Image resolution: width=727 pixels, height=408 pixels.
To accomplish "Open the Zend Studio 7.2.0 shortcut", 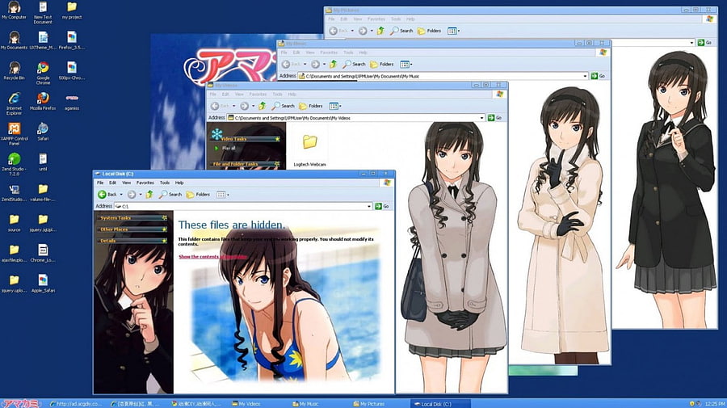I will 14,164.
